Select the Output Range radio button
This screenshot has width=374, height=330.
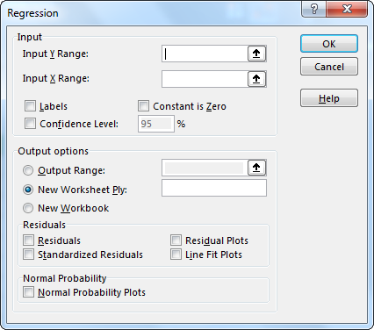pyautogui.click(x=28, y=170)
